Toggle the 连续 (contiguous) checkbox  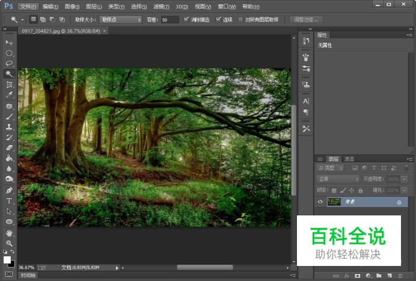click(x=218, y=19)
